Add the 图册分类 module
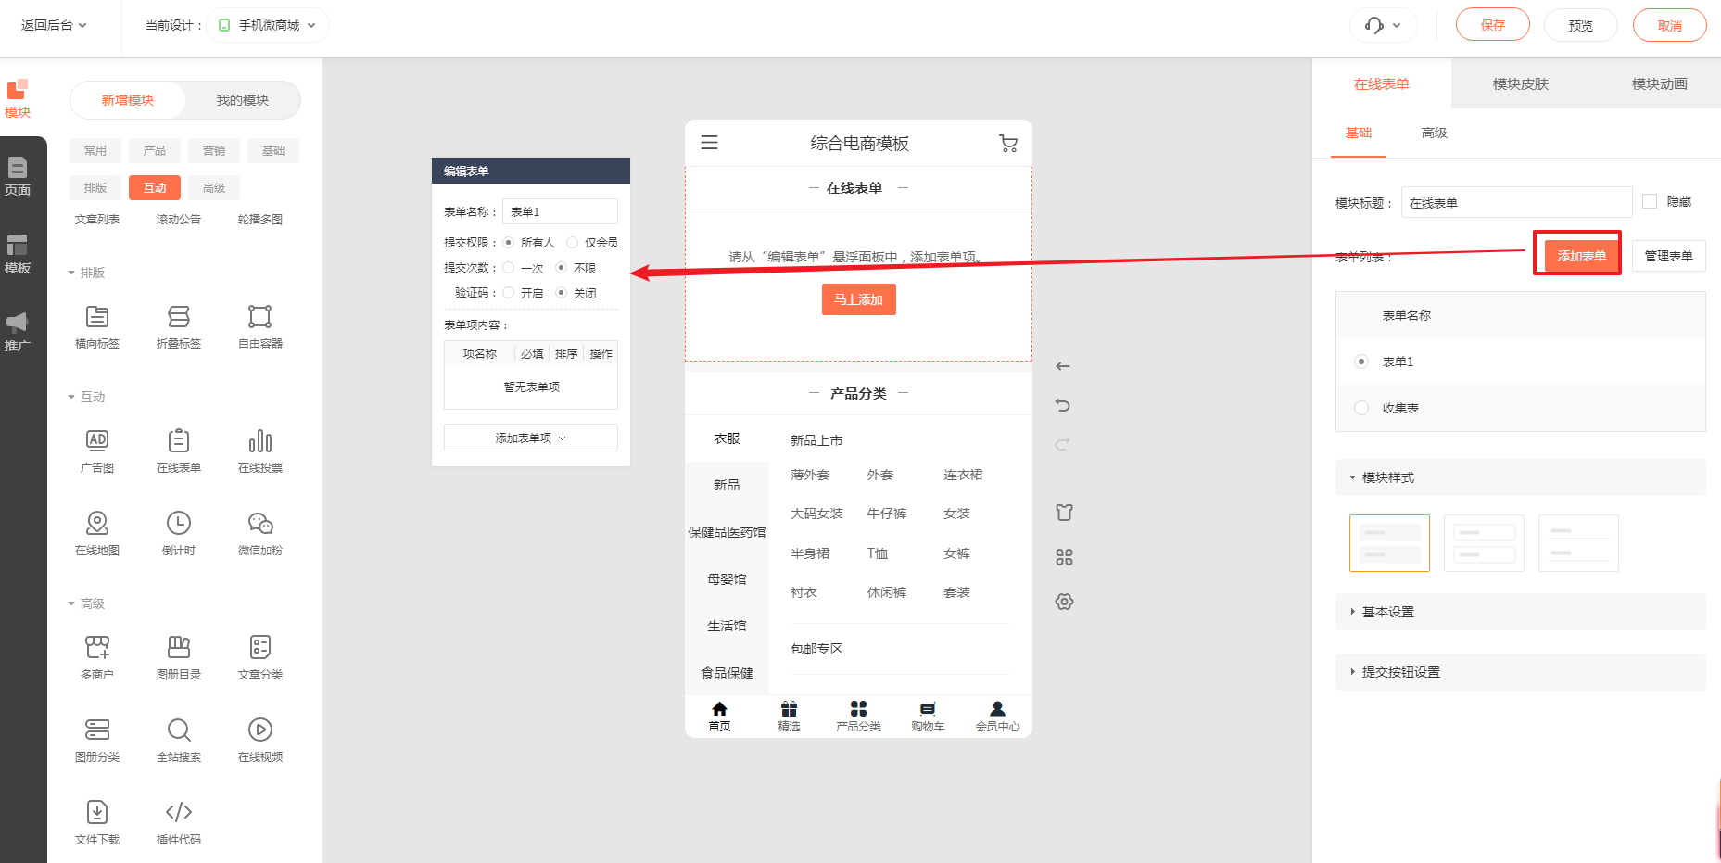 (97, 740)
